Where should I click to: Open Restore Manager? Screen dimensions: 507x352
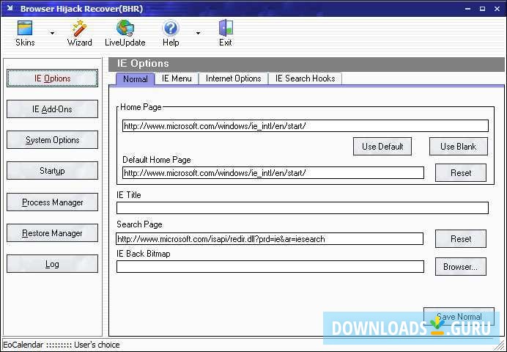52,233
